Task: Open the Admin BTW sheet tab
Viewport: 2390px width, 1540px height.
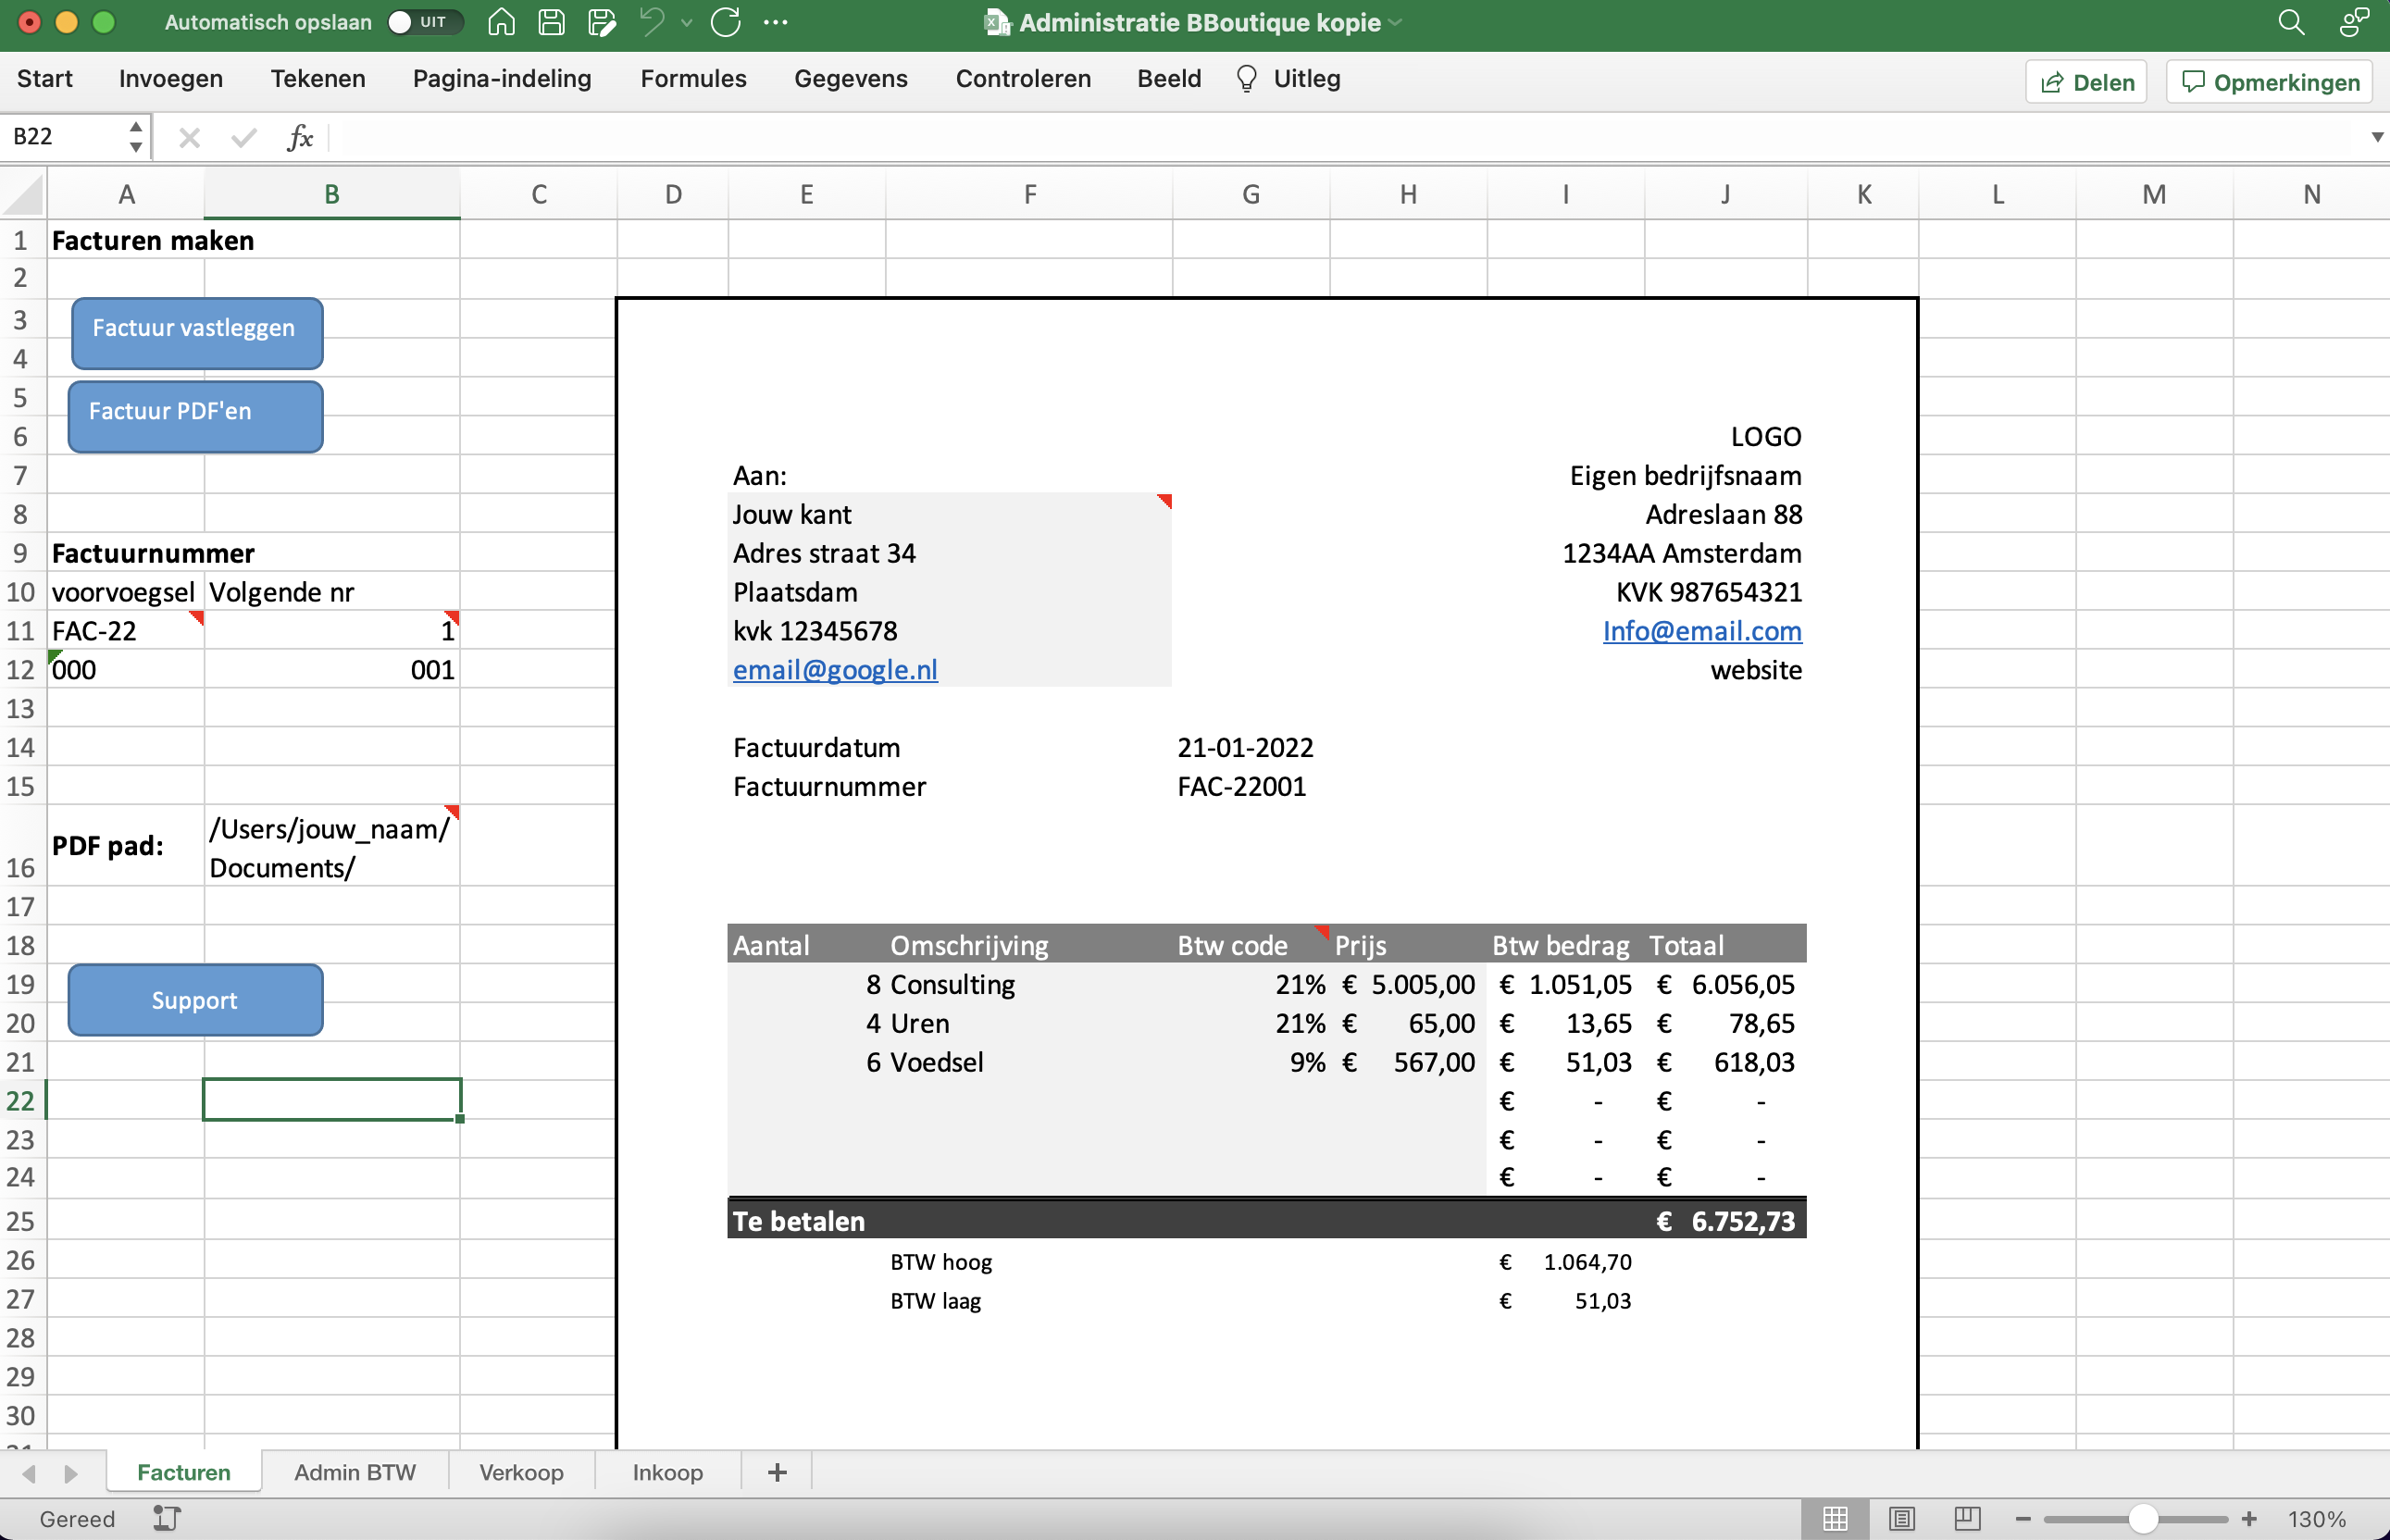Action: [x=354, y=1471]
